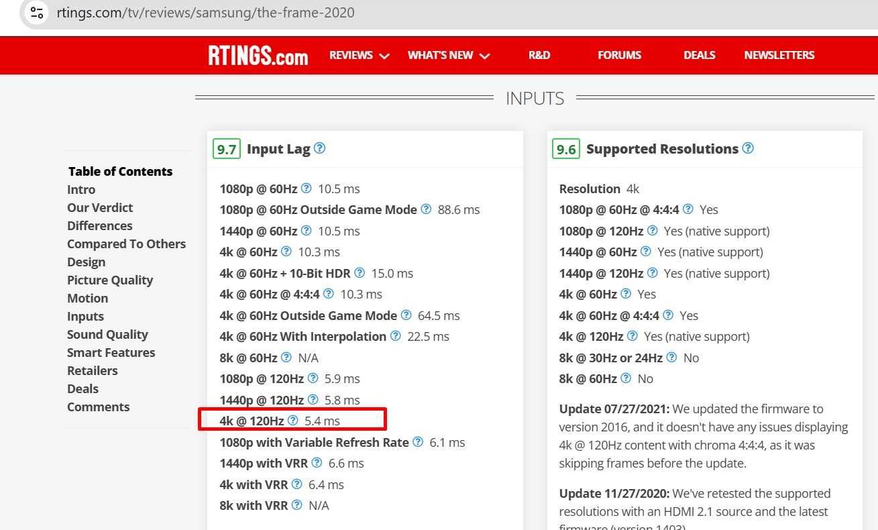Click help icon beside 8k @ 60Hz No
This screenshot has width=878, height=530.
626,378
